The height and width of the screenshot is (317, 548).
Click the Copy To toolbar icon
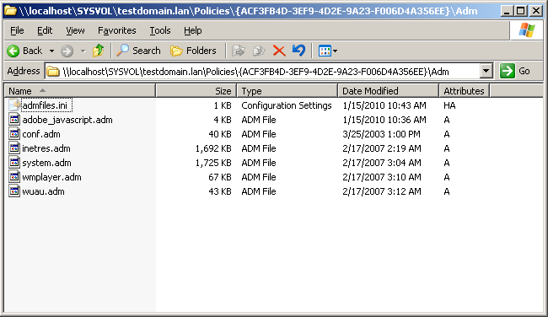pyautogui.click(x=259, y=51)
